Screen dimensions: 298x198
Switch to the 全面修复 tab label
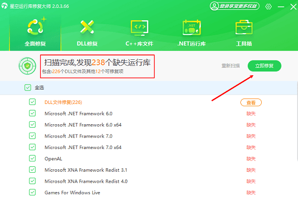35,44
